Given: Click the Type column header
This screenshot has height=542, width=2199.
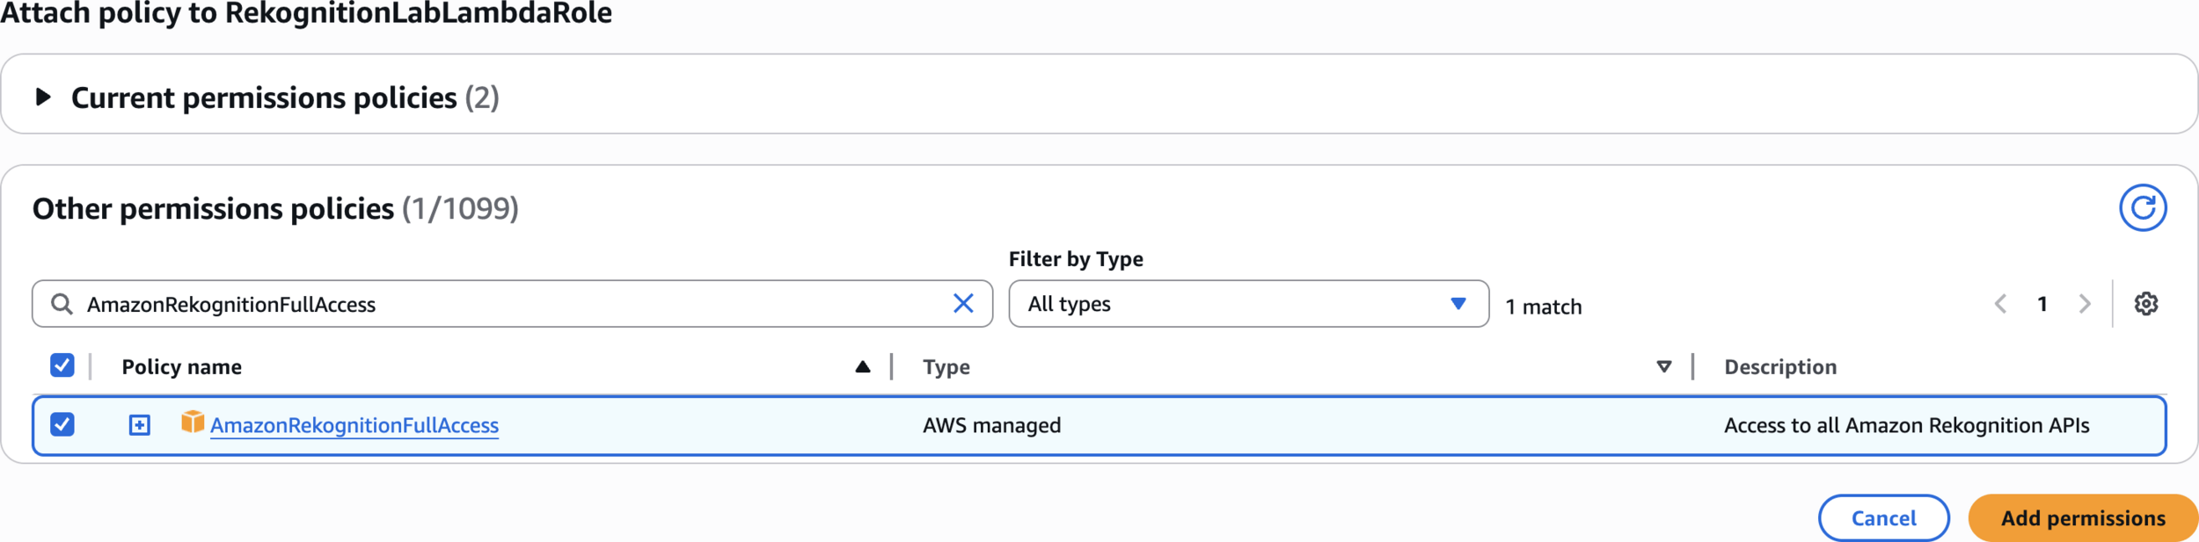Looking at the screenshot, I should 946,367.
